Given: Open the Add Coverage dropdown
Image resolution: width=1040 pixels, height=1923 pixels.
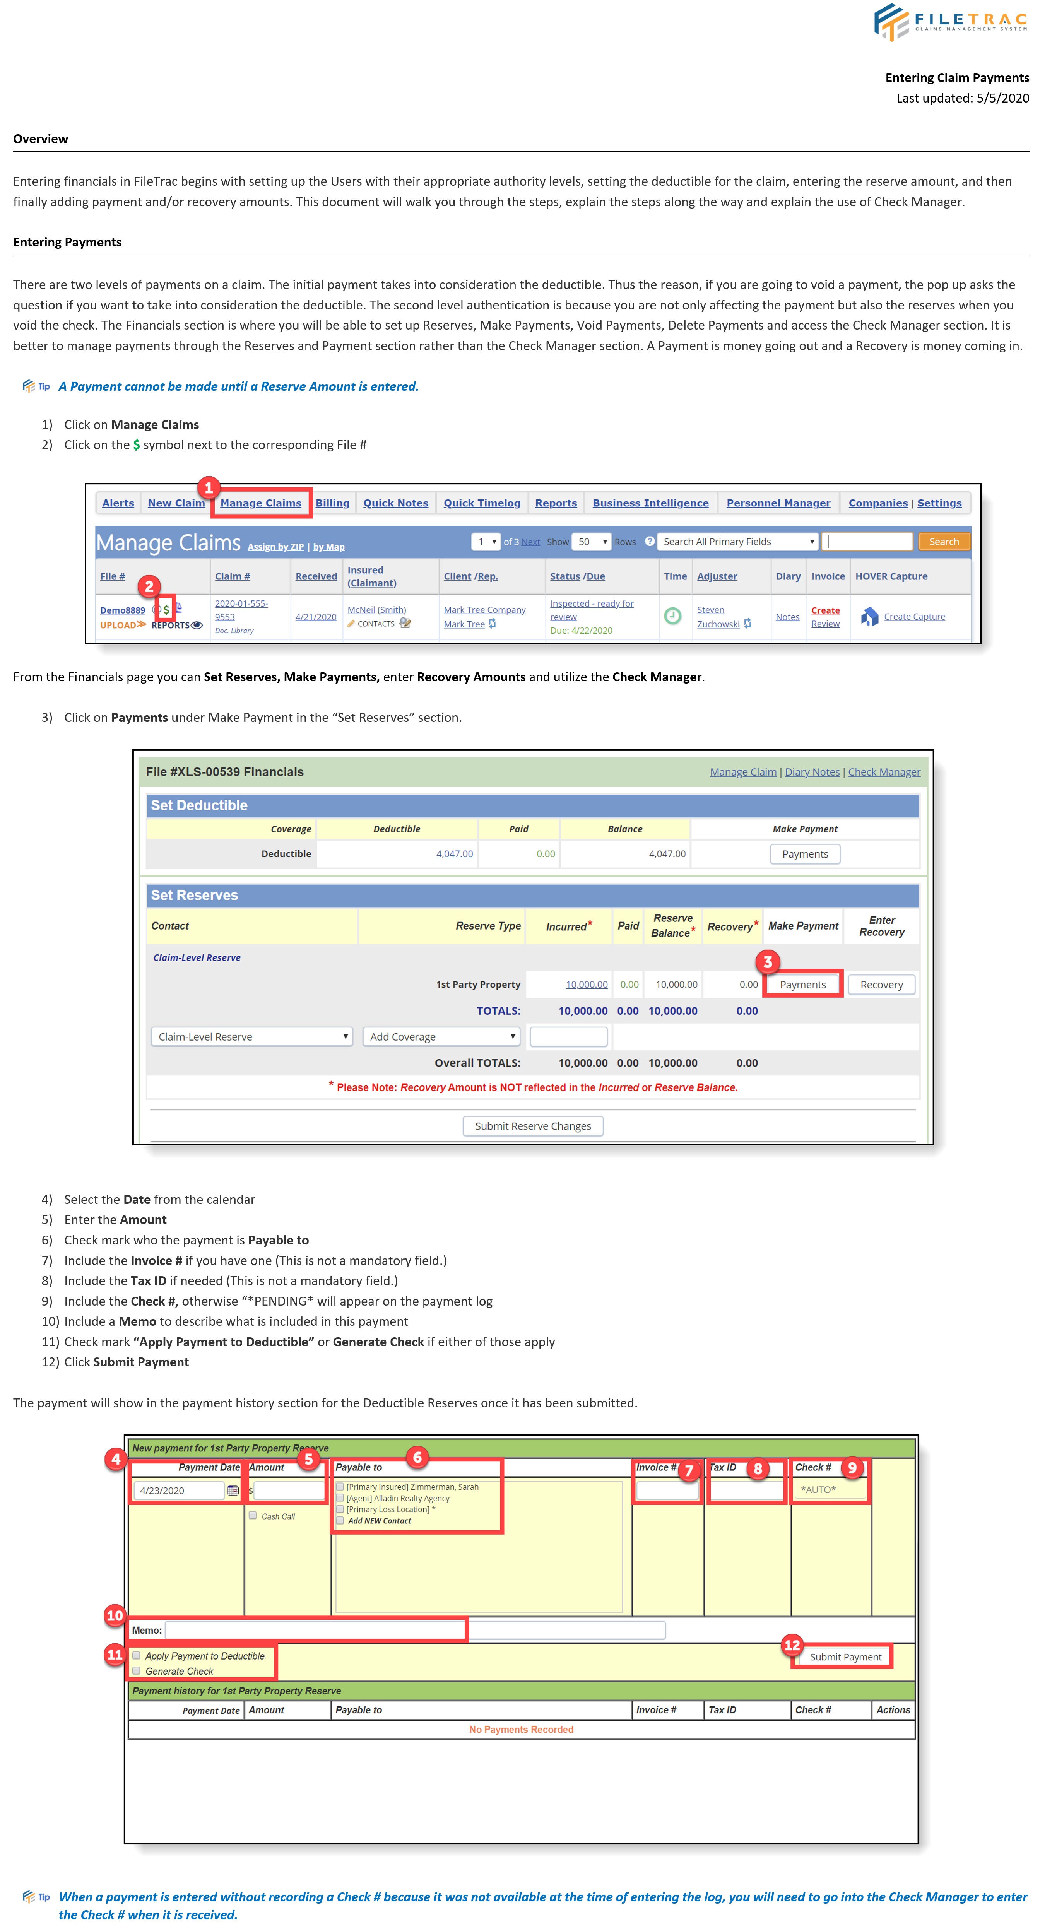Looking at the screenshot, I should [x=442, y=1036].
